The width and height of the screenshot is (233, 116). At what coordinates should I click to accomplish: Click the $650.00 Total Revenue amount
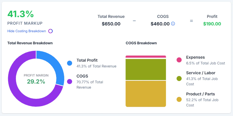point(111,24)
